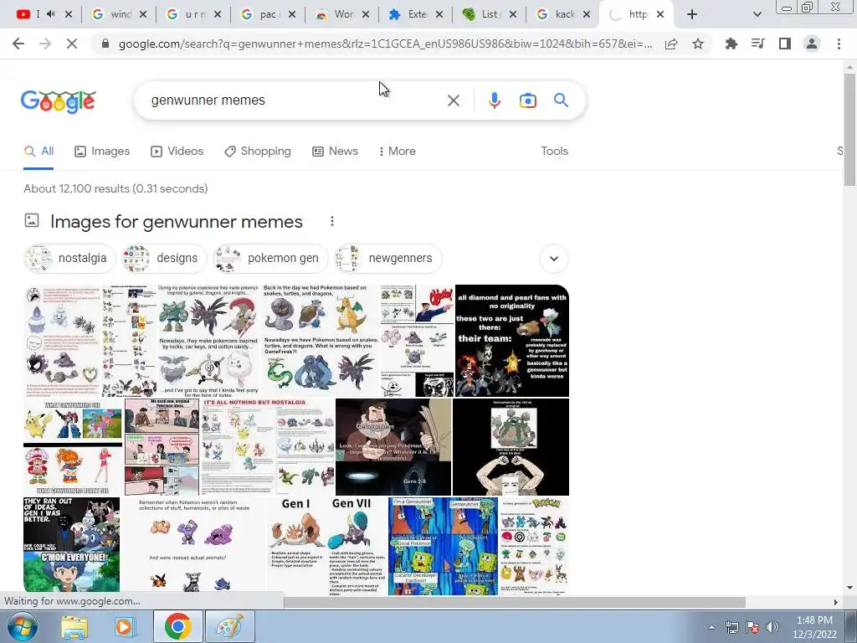The image size is (857, 643).
Task: Open It's All Nothing But Nostalgia image
Action: 267,447
